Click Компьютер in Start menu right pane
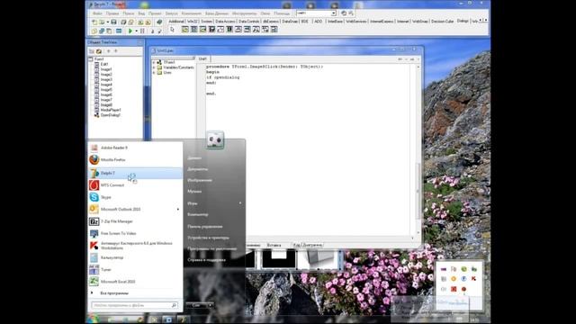This screenshot has width=576, height=324. point(198,214)
